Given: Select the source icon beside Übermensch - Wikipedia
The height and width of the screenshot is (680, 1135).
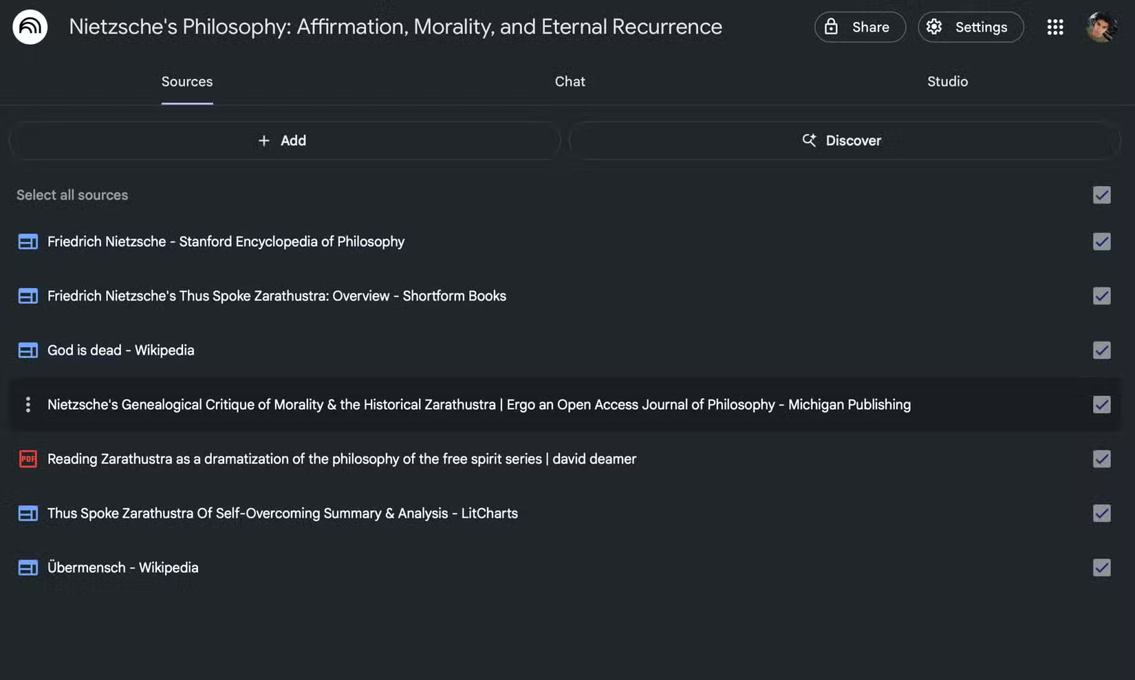Looking at the screenshot, I should [28, 567].
